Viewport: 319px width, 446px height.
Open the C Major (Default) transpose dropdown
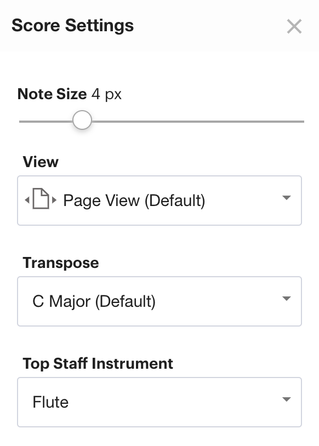pyautogui.click(x=160, y=301)
